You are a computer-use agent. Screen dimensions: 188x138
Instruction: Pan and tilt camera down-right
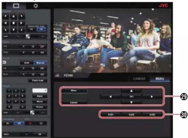(22, 30)
